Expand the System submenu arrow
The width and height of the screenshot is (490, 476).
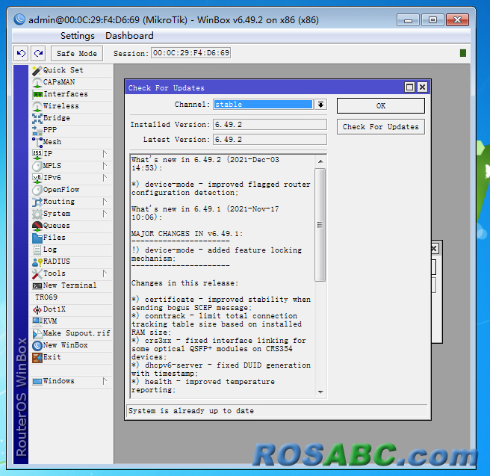pos(105,214)
